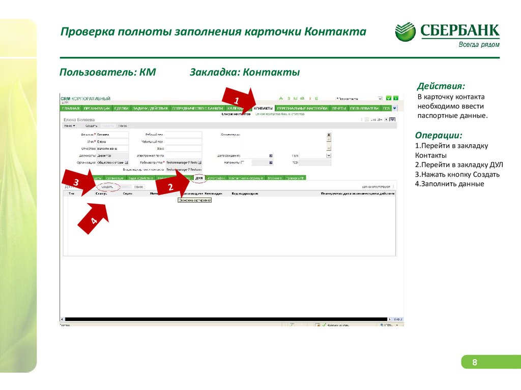Screen dimensions: 521x390
Task: Click into the Комментарии text area
Action: [x=284, y=142]
